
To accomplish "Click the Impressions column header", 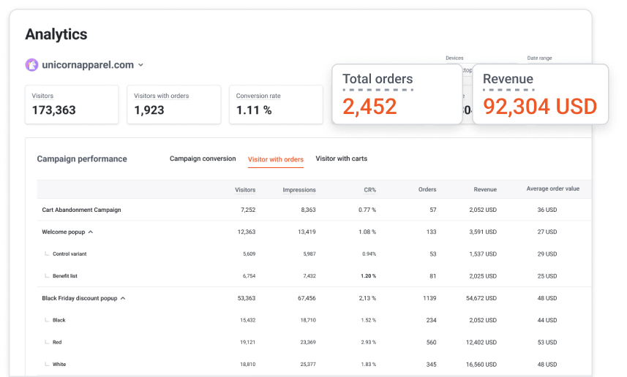I will pyautogui.click(x=299, y=190).
